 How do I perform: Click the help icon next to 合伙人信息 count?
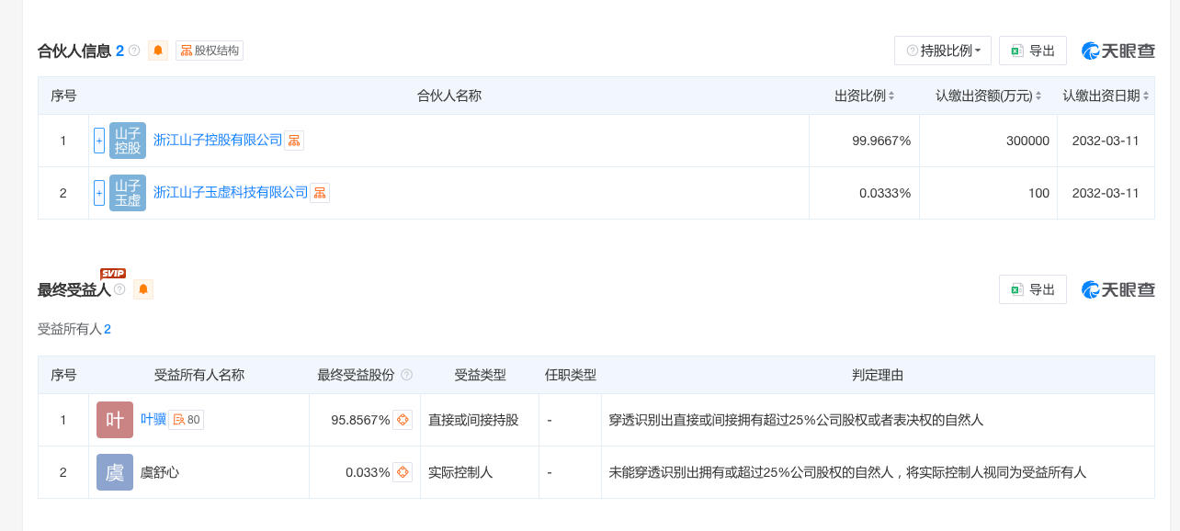pyautogui.click(x=134, y=51)
